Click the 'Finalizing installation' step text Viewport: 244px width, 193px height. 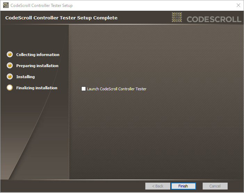tap(37, 88)
